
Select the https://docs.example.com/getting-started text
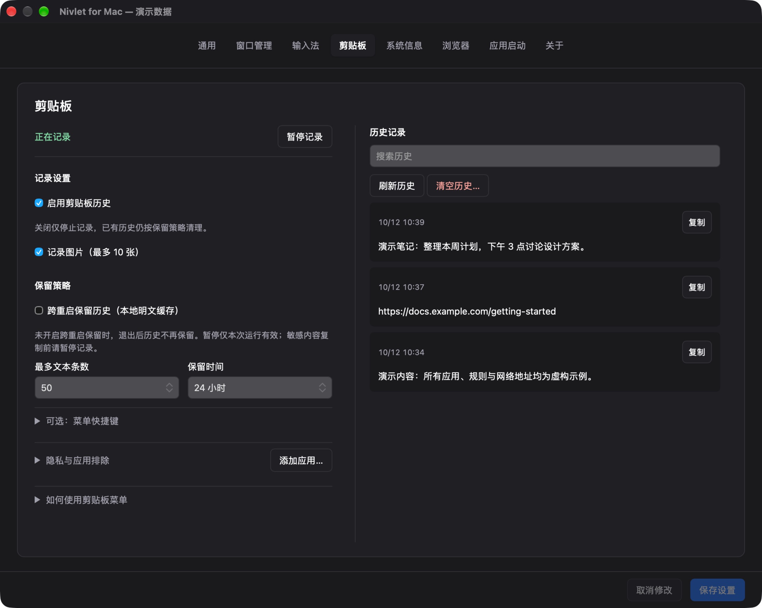(x=467, y=311)
